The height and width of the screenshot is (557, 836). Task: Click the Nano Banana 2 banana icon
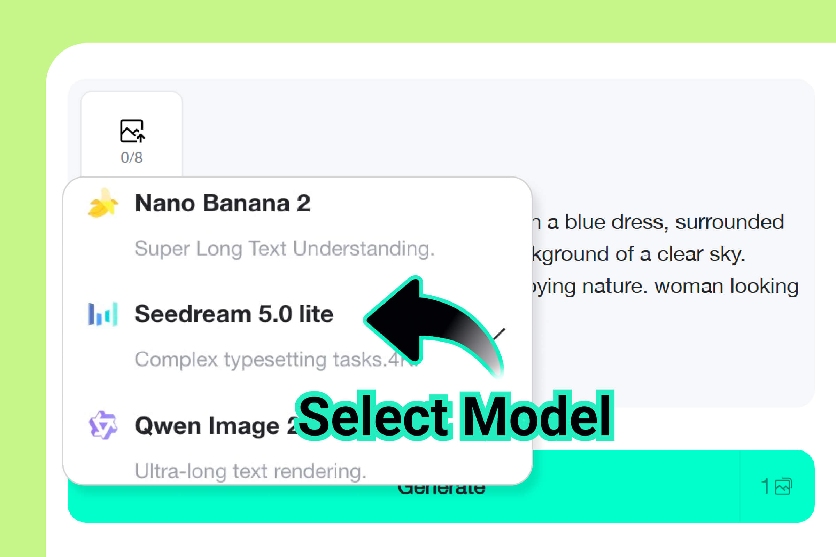pos(103,203)
